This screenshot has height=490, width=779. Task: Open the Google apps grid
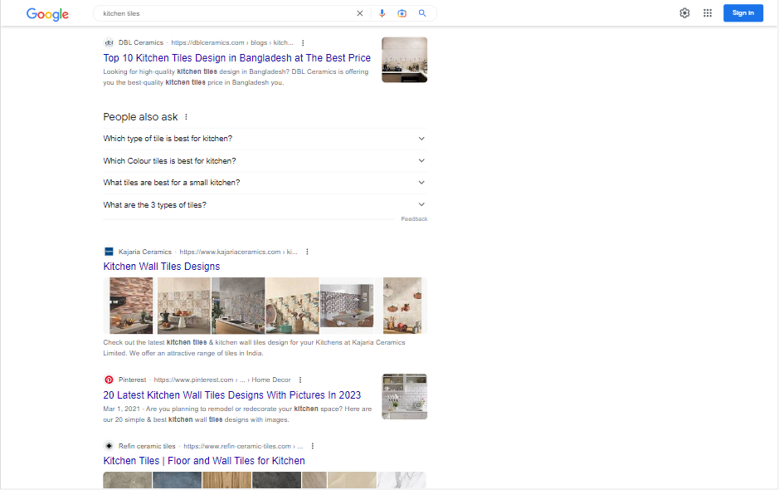click(708, 12)
